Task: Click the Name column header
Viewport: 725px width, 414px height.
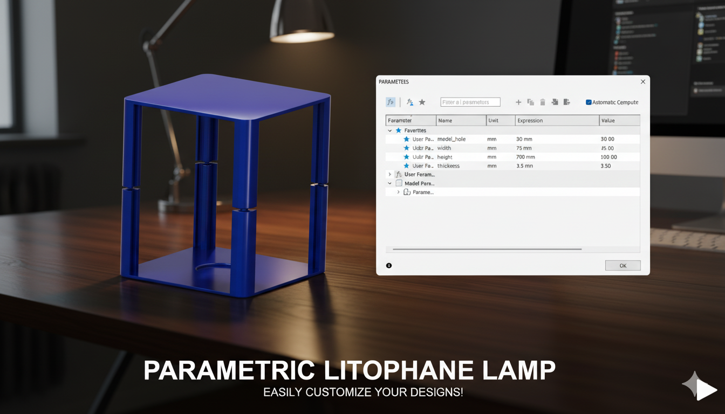Action: click(x=461, y=121)
